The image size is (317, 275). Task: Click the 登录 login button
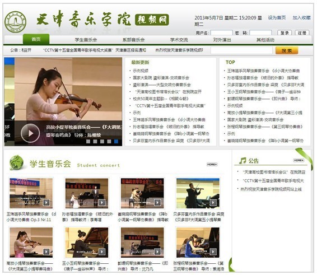pos(285,32)
